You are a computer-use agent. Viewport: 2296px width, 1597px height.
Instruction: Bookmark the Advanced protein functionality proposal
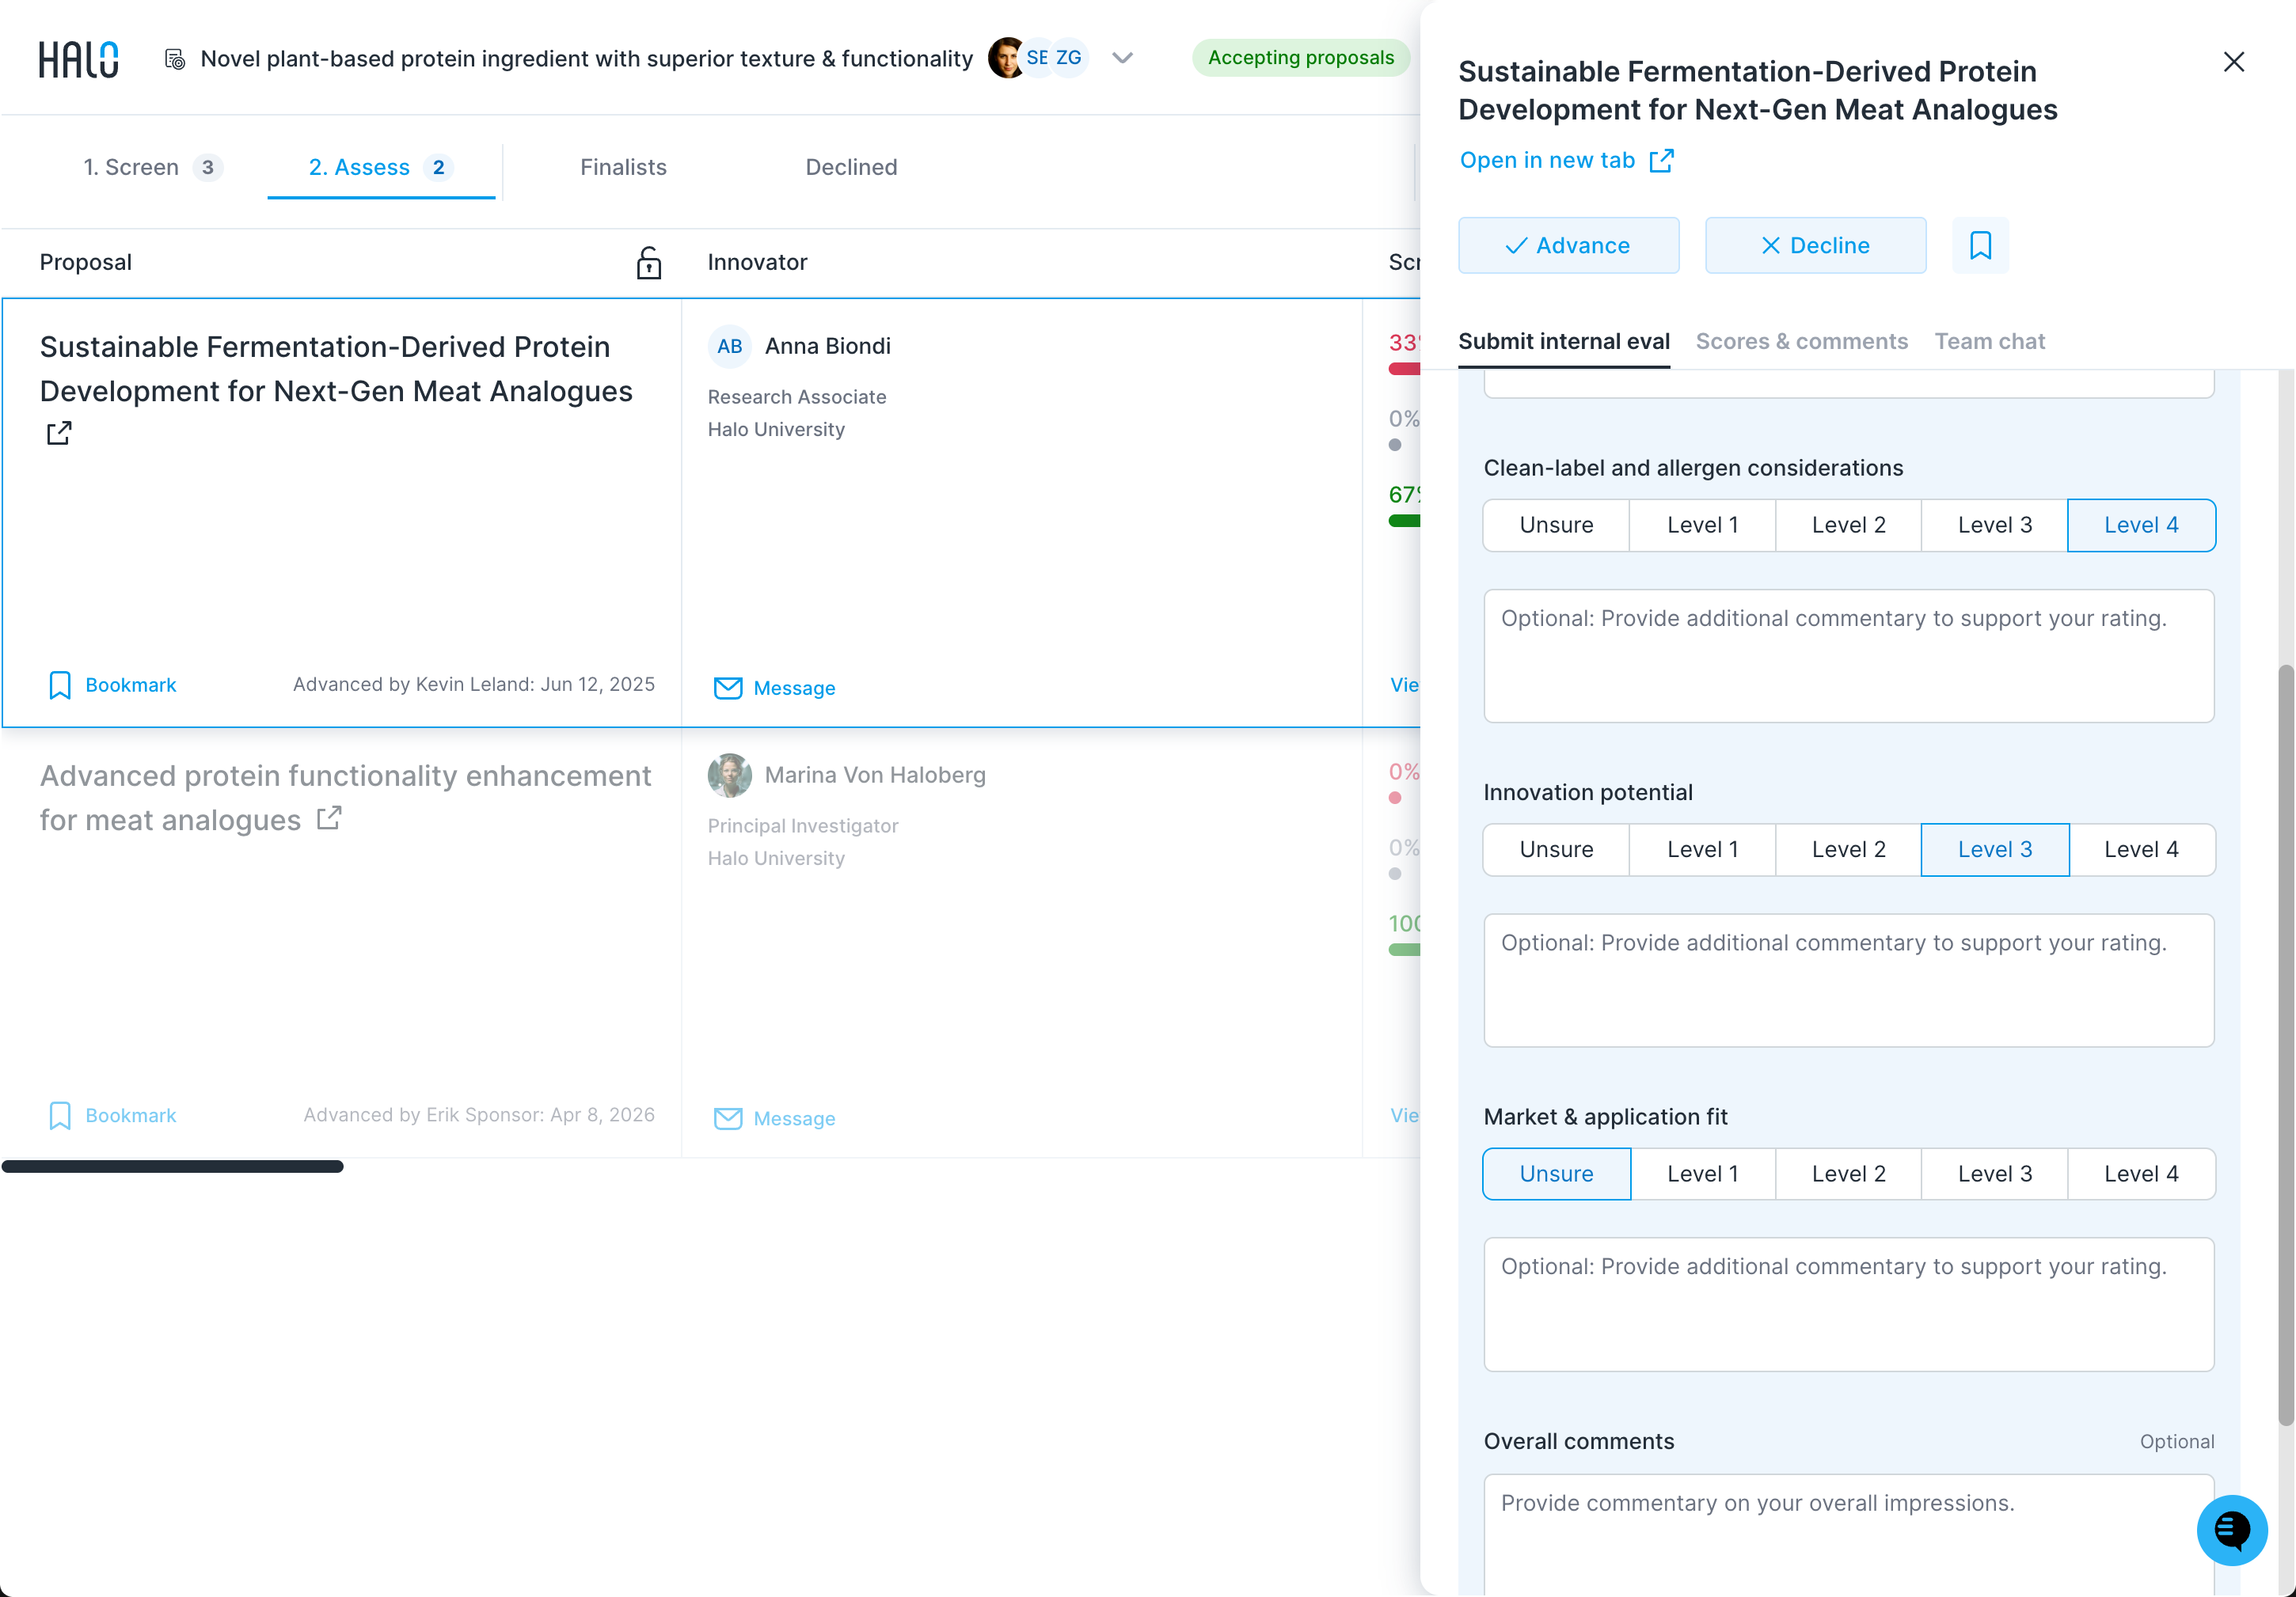(x=112, y=1115)
